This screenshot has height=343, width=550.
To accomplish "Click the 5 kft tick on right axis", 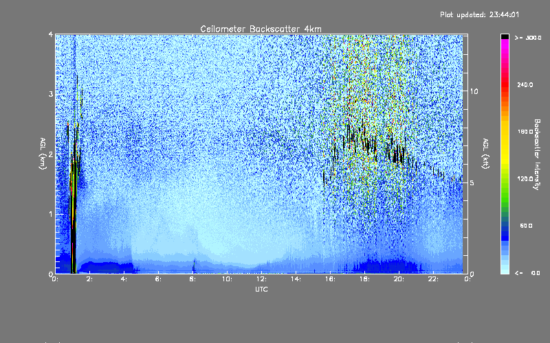I will (x=472, y=182).
